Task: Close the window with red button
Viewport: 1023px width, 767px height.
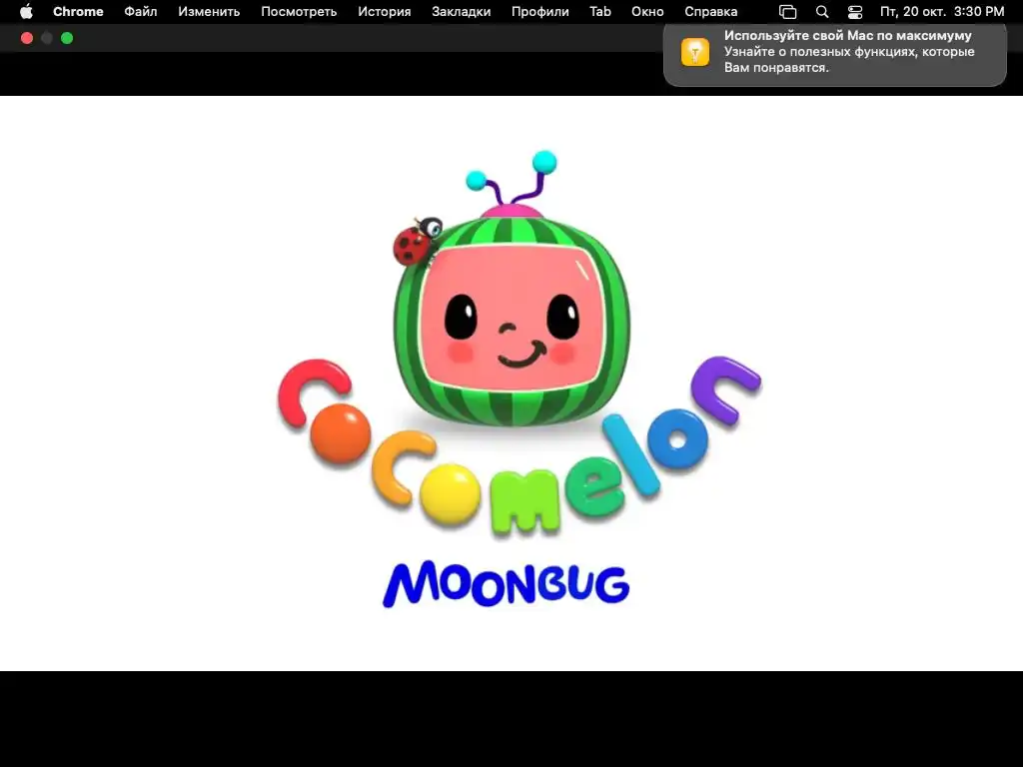Action: point(27,38)
